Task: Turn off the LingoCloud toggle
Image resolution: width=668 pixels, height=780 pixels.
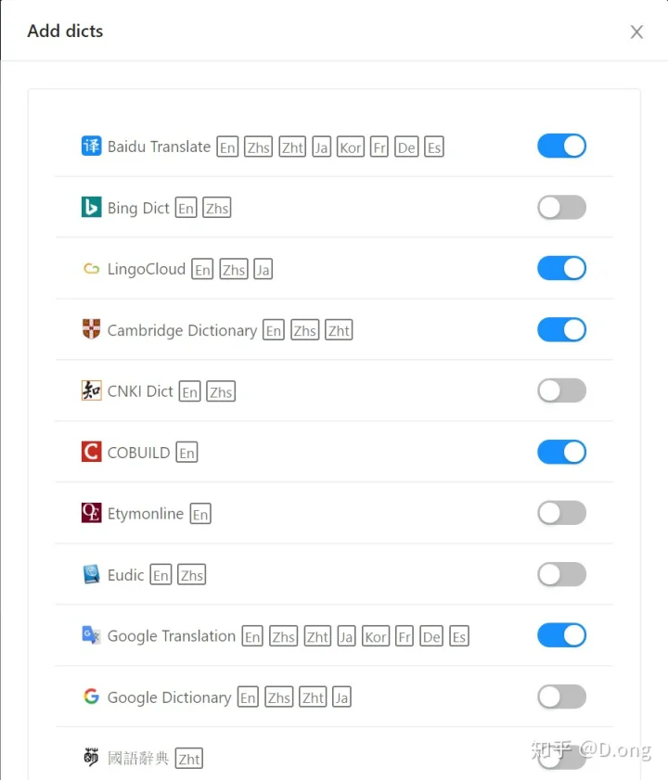Action: [561, 269]
